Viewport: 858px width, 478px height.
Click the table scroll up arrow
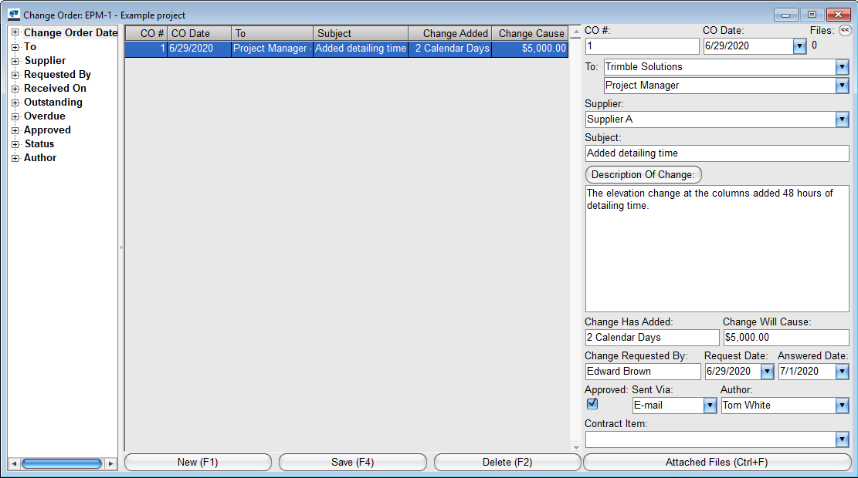tap(575, 33)
